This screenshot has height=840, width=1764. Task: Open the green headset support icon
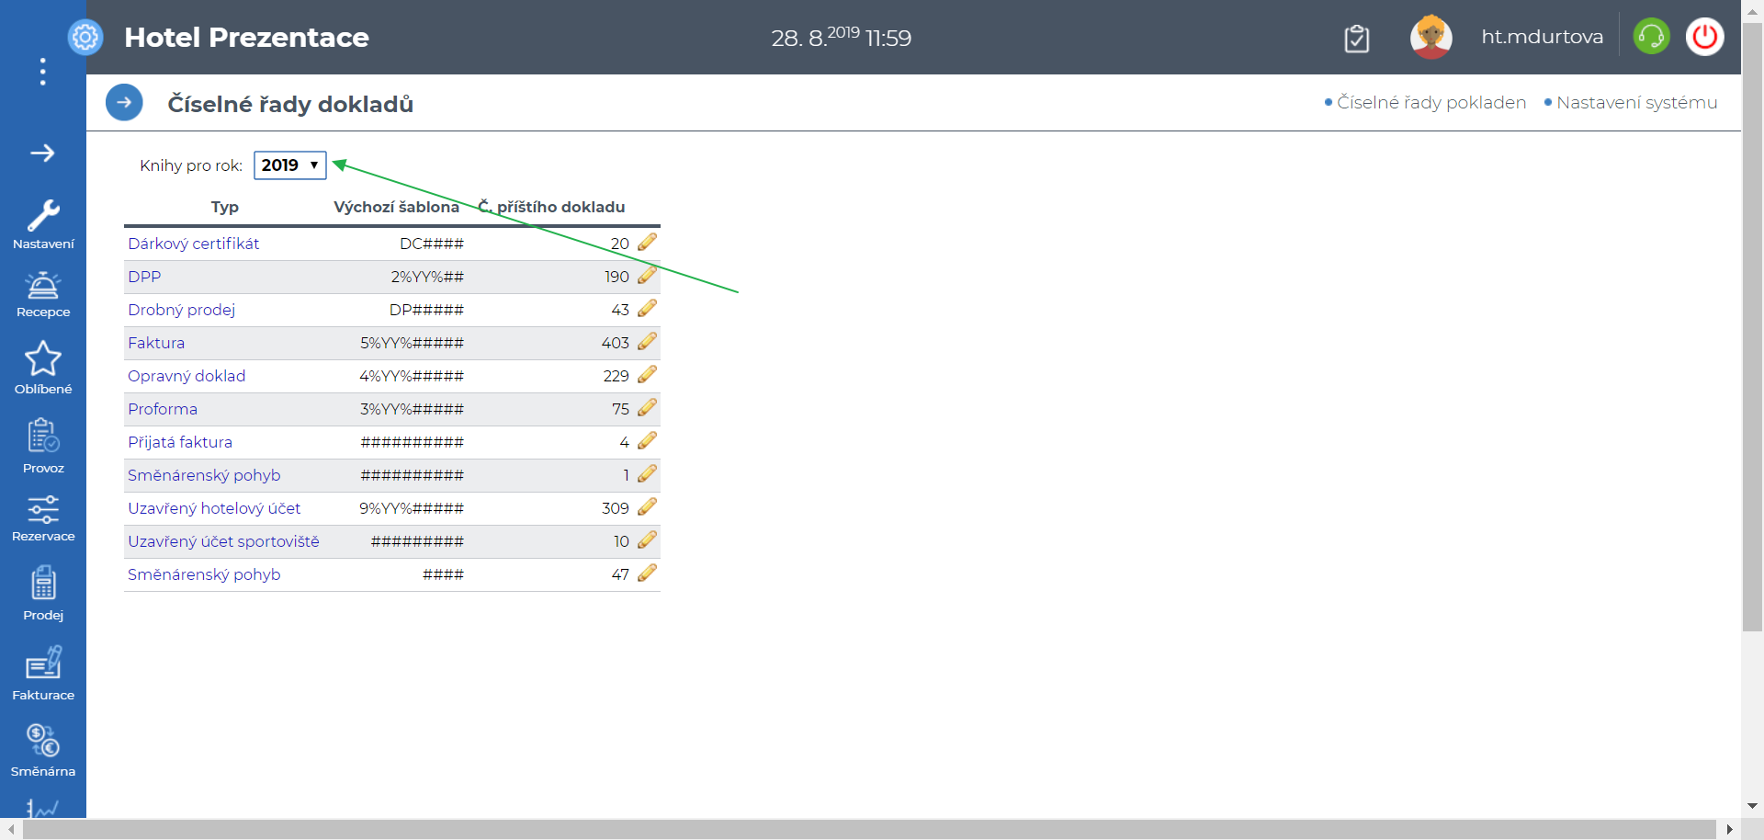point(1651,37)
